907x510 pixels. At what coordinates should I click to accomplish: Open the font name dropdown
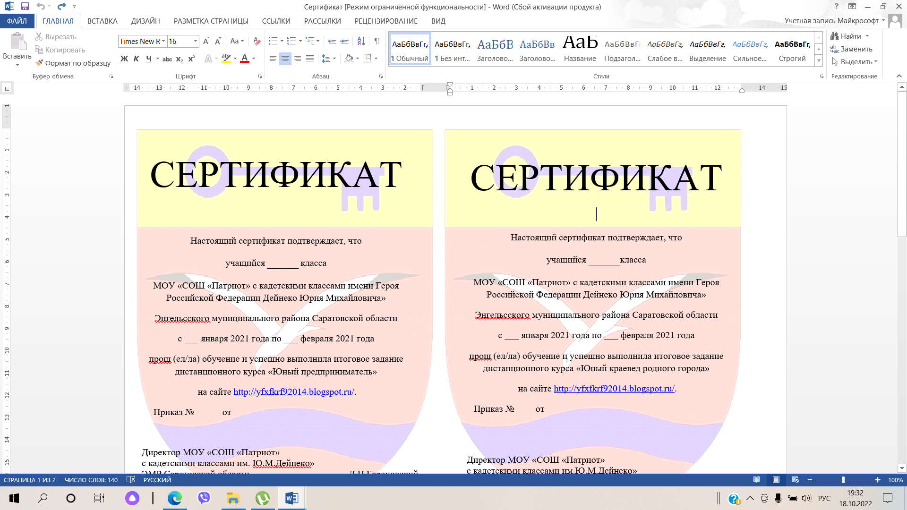pyautogui.click(x=163, y=42)
